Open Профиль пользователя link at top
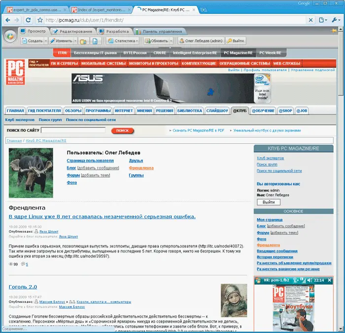 click(x=265, y=70)
